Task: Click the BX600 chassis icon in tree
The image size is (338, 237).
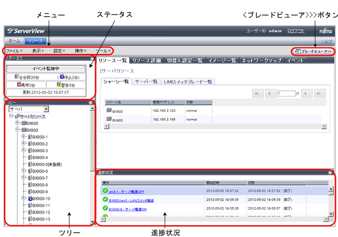Action: coord(24,124)
